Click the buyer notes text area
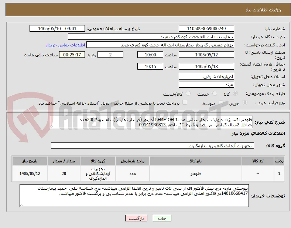The width and height of the screenshot is (291, 228). tap(134, 196)
